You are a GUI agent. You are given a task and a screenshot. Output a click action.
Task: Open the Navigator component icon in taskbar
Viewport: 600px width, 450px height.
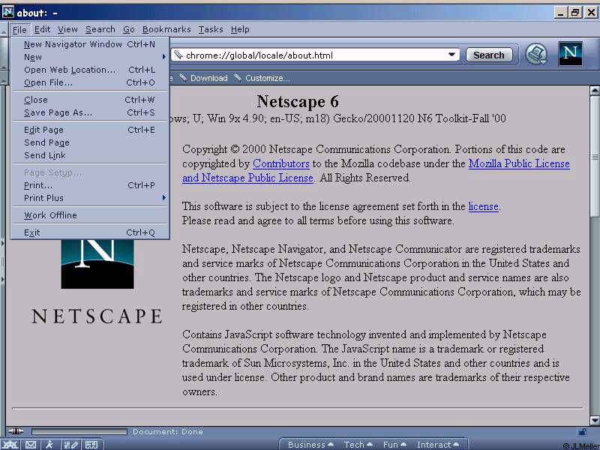(10, 445)
